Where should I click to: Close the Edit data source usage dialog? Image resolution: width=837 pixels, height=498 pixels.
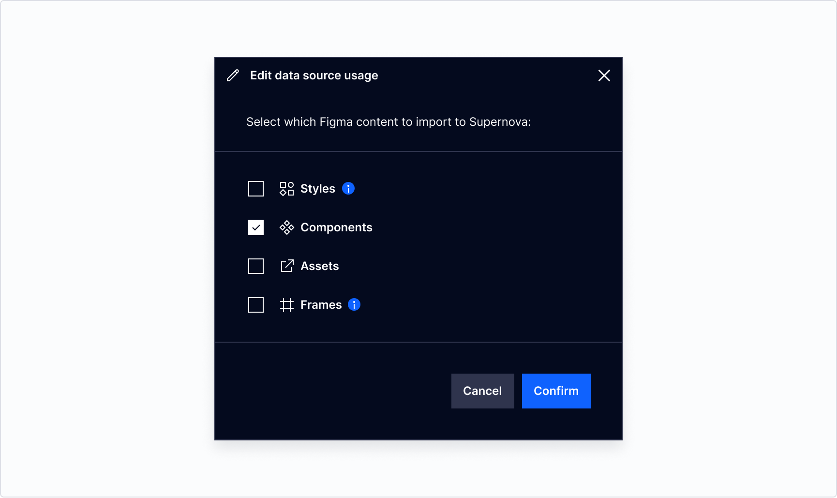604,75
